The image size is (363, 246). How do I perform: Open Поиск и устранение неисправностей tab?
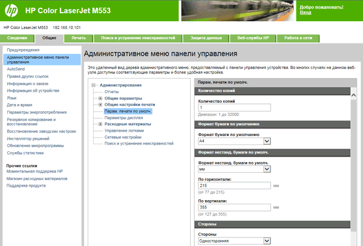(138, 38)
